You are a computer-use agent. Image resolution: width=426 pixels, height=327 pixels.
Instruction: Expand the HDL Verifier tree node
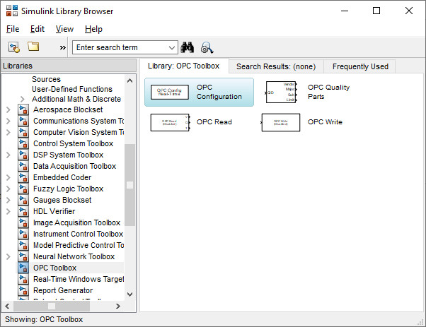coord(8,211)
